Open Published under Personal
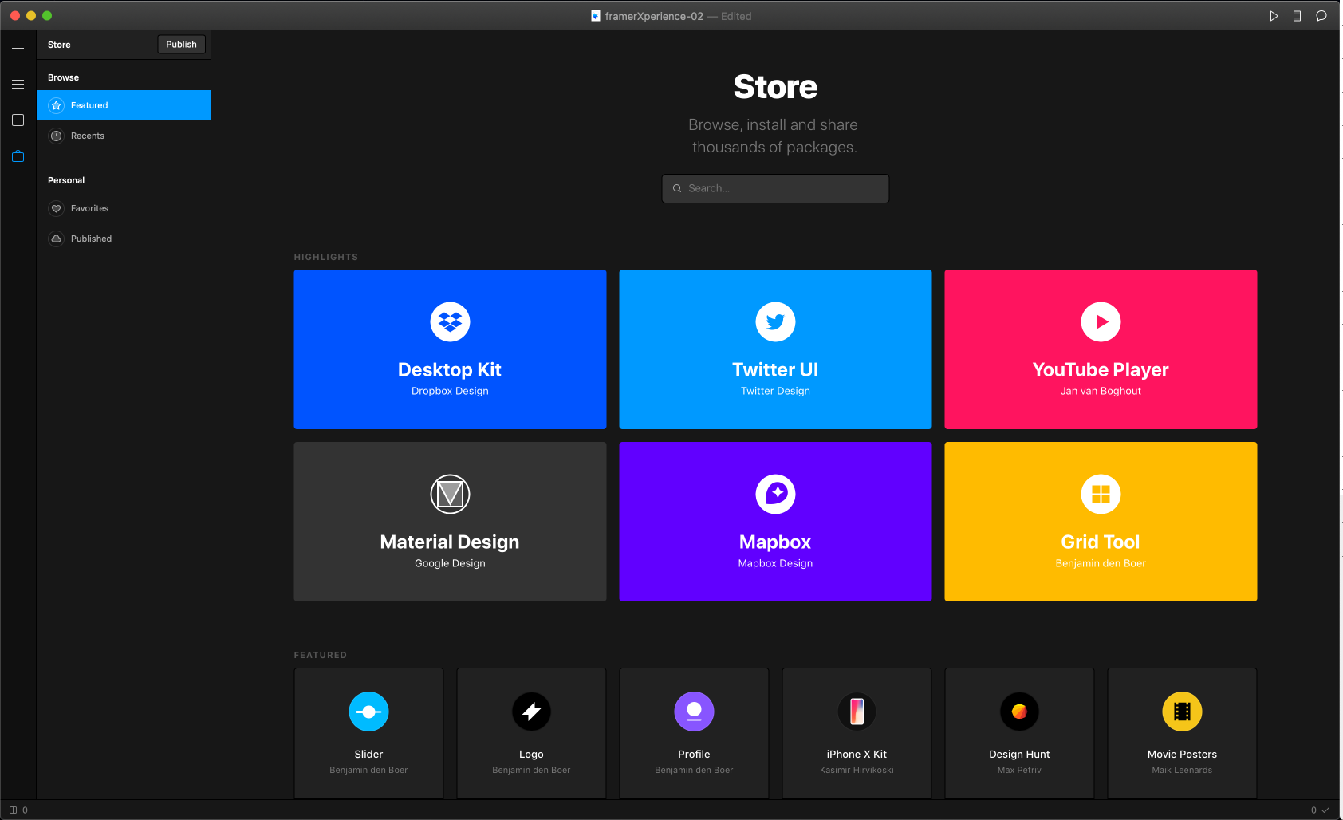This screenshot has width=1343, height=820. 124,239
